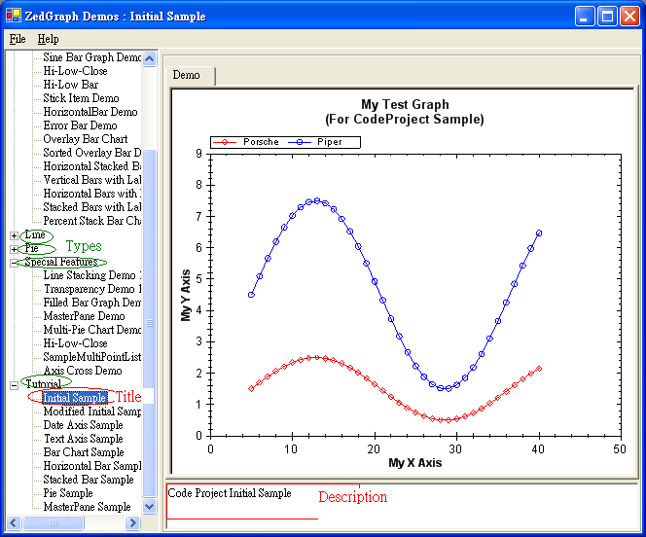Select Hi-Low-Close under Special Features
The width and height of the screenshot is (646, 537).
pyautogui.click(x=75, y=343)
